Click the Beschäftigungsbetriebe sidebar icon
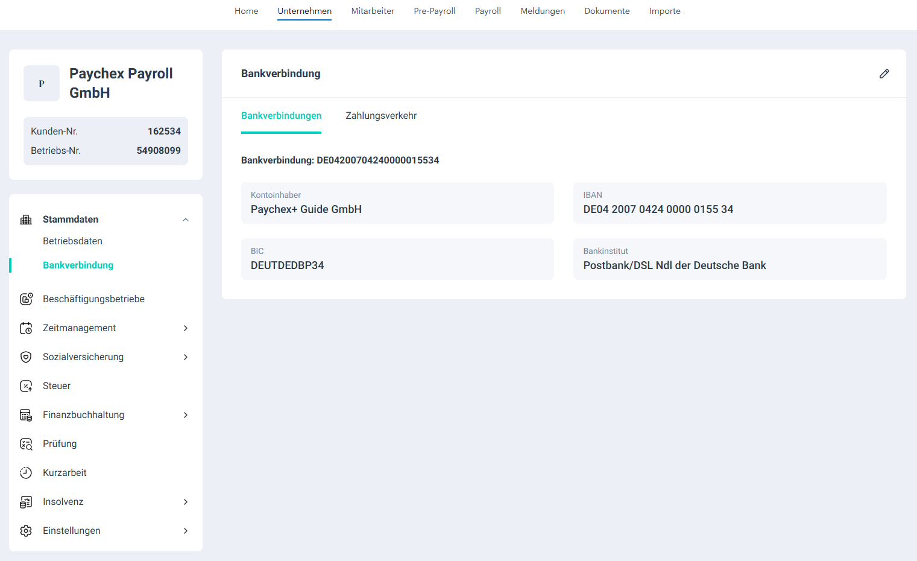This screenshot has height=561, width=917. (x=26, y=299)
